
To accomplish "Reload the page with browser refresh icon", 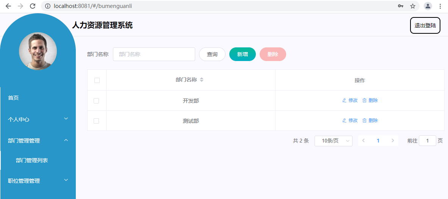I will point(33,6).
